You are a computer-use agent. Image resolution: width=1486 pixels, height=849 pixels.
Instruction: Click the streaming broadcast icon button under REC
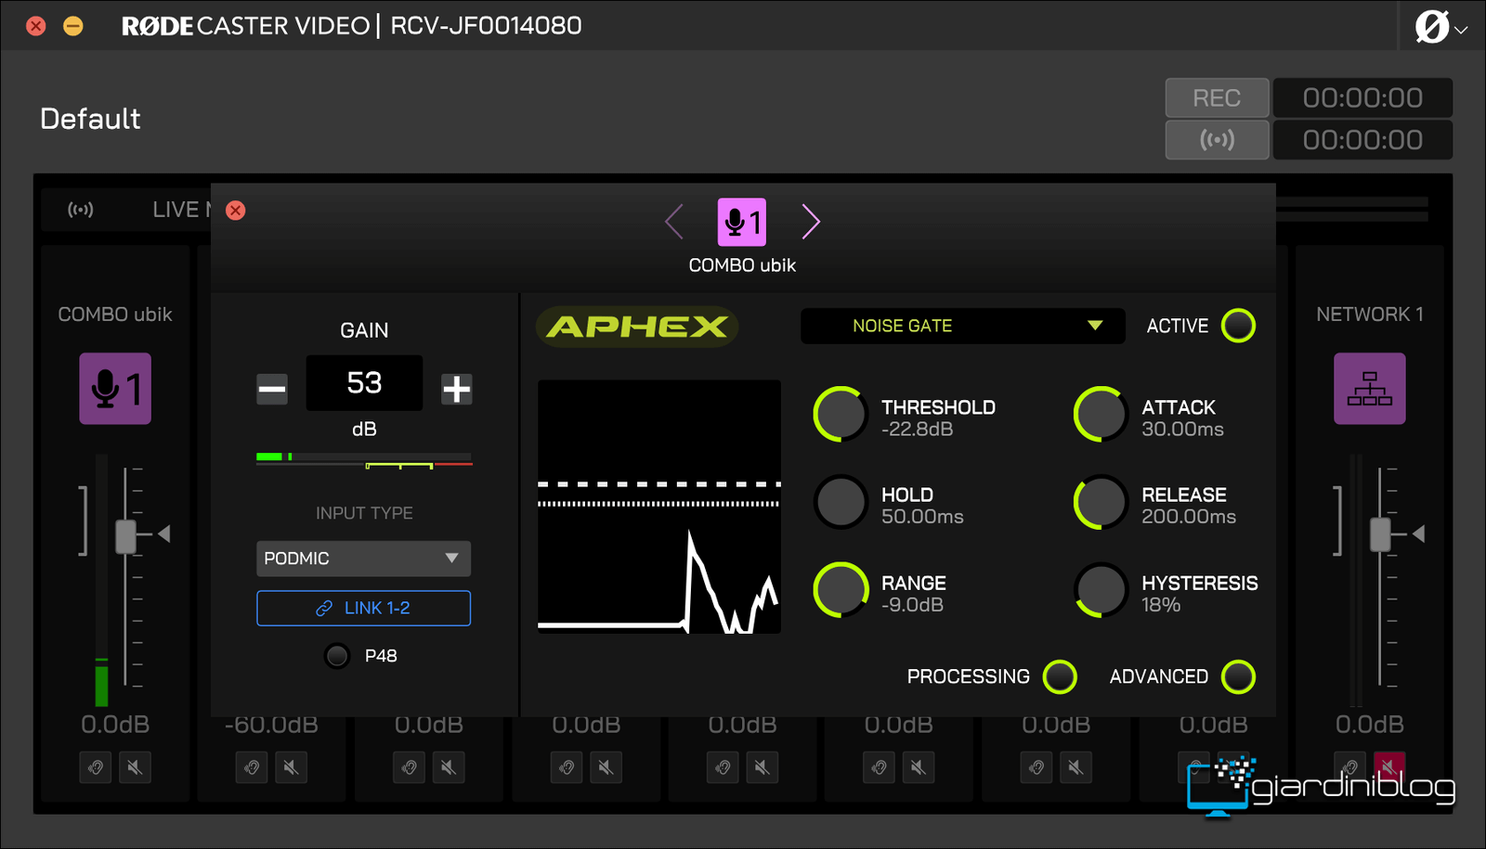[x=1217, y=140]
